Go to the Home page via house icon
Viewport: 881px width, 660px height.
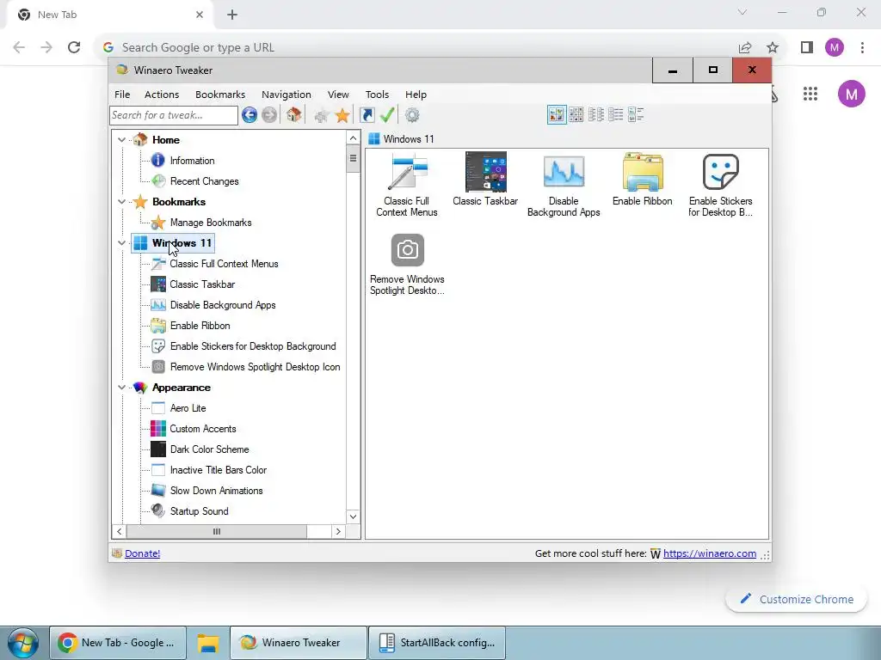293,115
